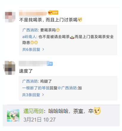Open 遇见雨剑 anime avatar

(x=13, y=115)
